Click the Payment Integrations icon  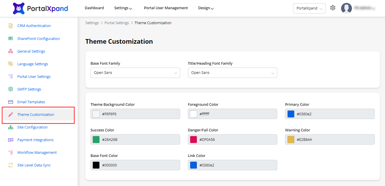click(11, 140)
